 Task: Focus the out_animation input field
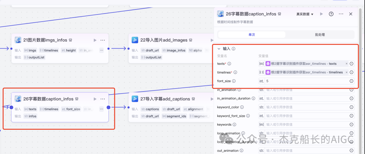[307, 151]
